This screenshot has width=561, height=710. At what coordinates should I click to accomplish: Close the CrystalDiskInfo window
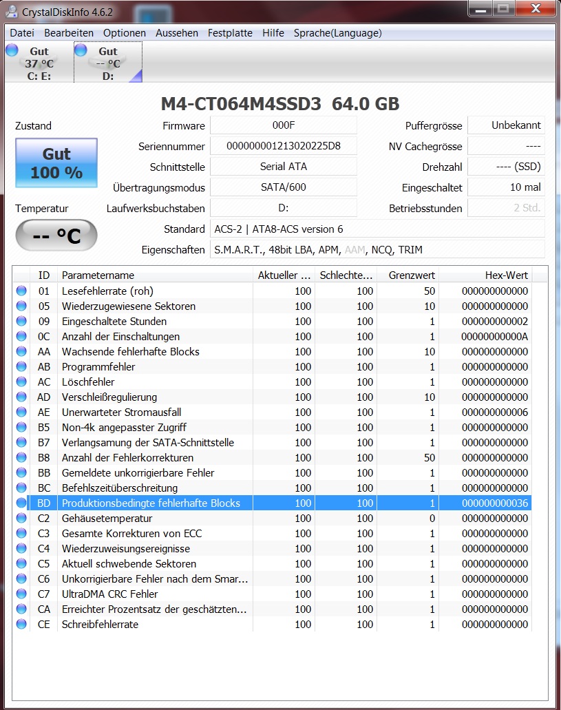pos(536,8)
